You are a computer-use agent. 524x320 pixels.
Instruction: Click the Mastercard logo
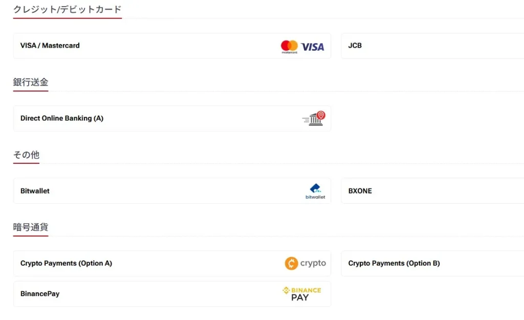click(289, 46)
